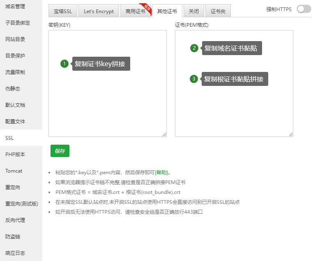This screenshot has width=313, height=261.
Task: Open the 关闭 tab
Action: (194, 12)
